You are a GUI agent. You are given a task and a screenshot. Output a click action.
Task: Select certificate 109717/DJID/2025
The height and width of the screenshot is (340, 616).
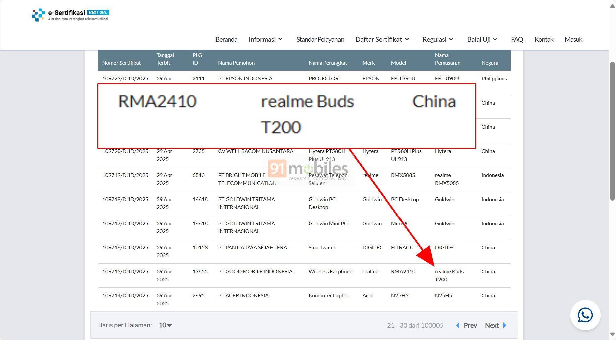(125, 223)
